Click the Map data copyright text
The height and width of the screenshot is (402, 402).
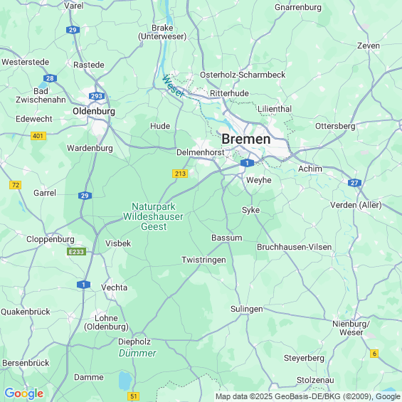click(x=308, y=396)
